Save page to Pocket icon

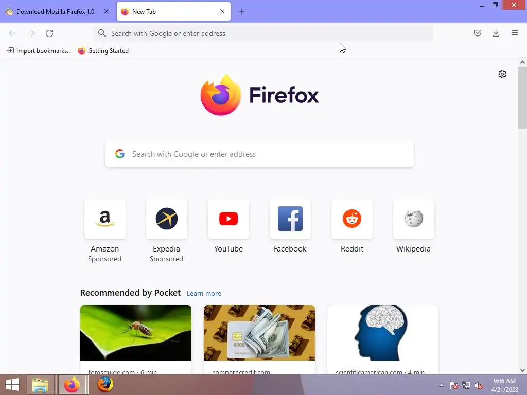pos(477,33)
